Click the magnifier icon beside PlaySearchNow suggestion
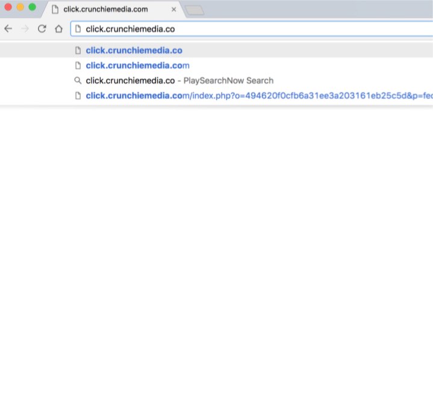Image resolution: width=433 pixels, height=400 pixels. click(x=78, y=81)
